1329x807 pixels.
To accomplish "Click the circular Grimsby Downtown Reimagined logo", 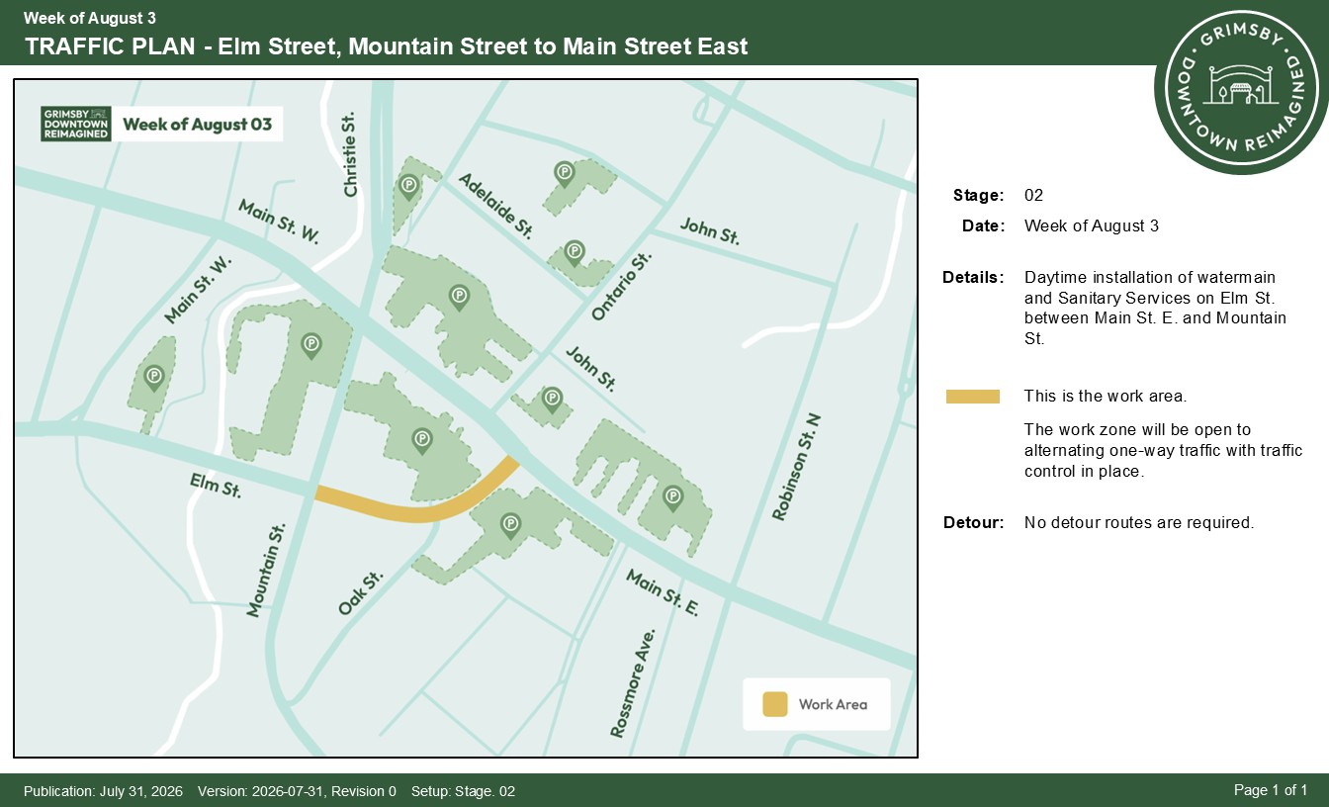I will pyautogui.click(x=1242, y=88).
